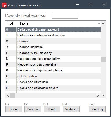
Task: Sort list by Nazwa column header
Action: (59, 23)
